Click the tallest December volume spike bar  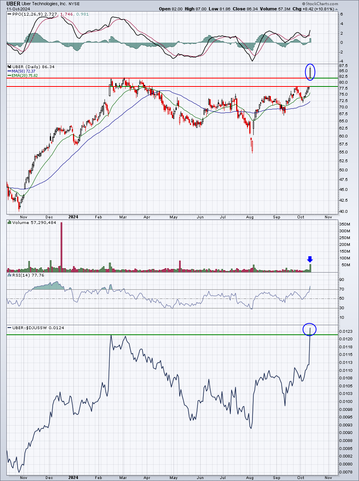click(x=61, y=247)
